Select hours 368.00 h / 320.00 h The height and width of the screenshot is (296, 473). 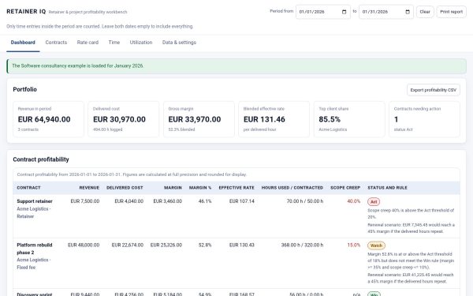pyautogui.click(x=302, y=245)
